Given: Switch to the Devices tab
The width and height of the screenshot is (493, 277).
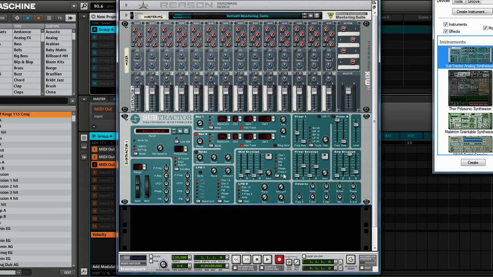Looking at the screenshot, I should [443, 2].
